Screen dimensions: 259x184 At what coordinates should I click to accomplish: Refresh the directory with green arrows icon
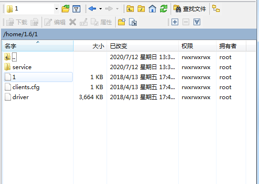[163, 9]
